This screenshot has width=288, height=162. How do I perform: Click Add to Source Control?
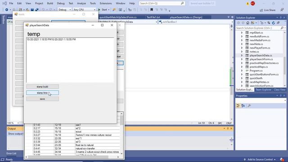pyautogui.click(x=260, y=159)
